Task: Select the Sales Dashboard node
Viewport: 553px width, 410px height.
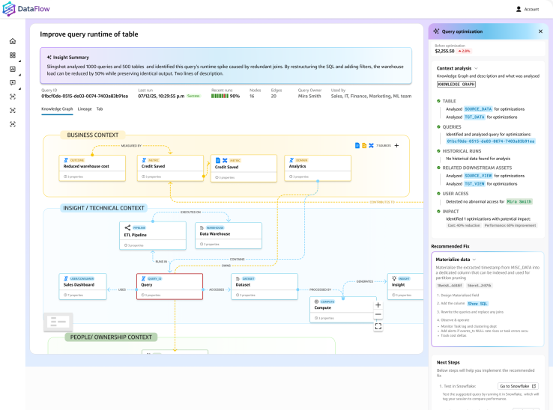Action: coord(83,287)
